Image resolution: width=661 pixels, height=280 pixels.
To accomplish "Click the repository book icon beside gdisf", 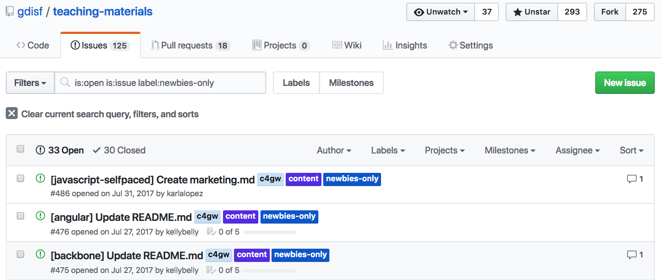I will [x=10, y=12].
